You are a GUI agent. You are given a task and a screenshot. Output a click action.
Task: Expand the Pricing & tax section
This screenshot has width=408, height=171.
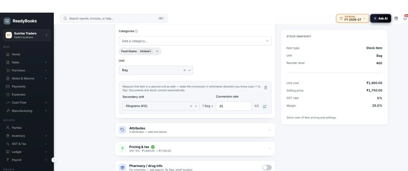click(x=269, y=149)
